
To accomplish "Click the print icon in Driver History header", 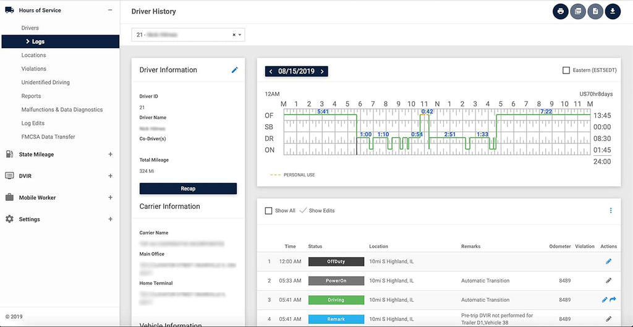I will point(560,11).
